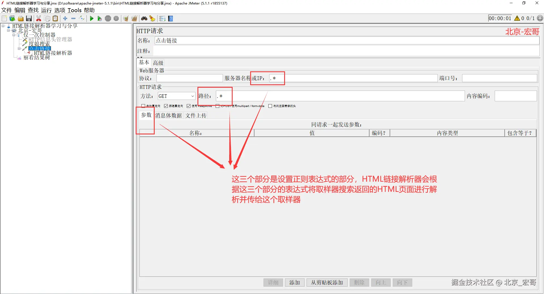Screen dimensions: 544x294
Task: Uncheck the 跟随重定向 checkbox
Action: [166, 106]
